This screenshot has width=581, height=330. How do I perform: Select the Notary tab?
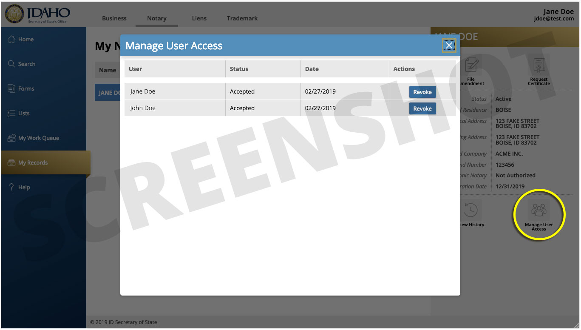click(x=156, y=18)
